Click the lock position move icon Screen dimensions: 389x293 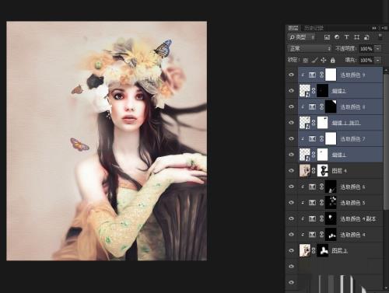324,61
